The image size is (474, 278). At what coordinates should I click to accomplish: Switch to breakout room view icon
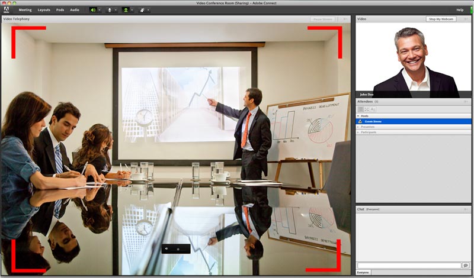367,109
